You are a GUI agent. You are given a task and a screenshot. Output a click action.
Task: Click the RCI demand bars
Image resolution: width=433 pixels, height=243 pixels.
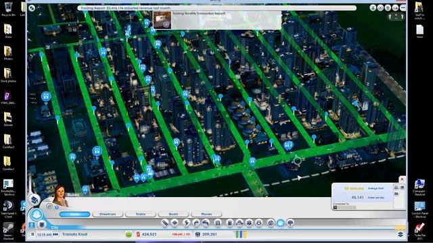click(241, 234)
